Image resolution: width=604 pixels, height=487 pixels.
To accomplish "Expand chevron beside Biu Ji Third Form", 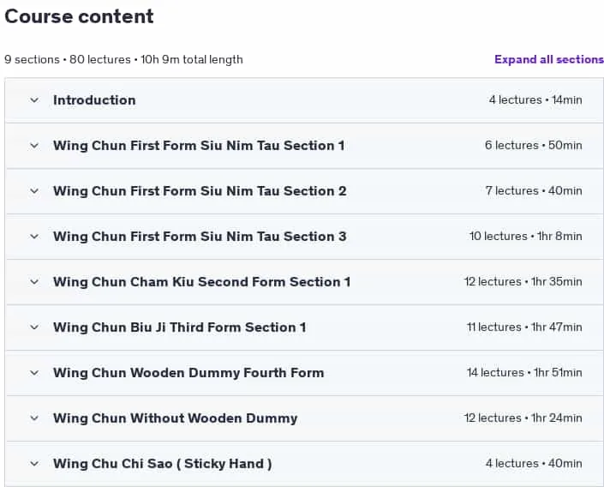I will [34, 328].
